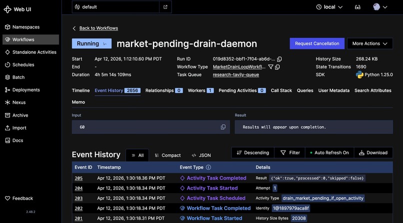Screen dimensions: 403x223
Task: Expand the Activity Task Completed row
Action: [232, 178]
